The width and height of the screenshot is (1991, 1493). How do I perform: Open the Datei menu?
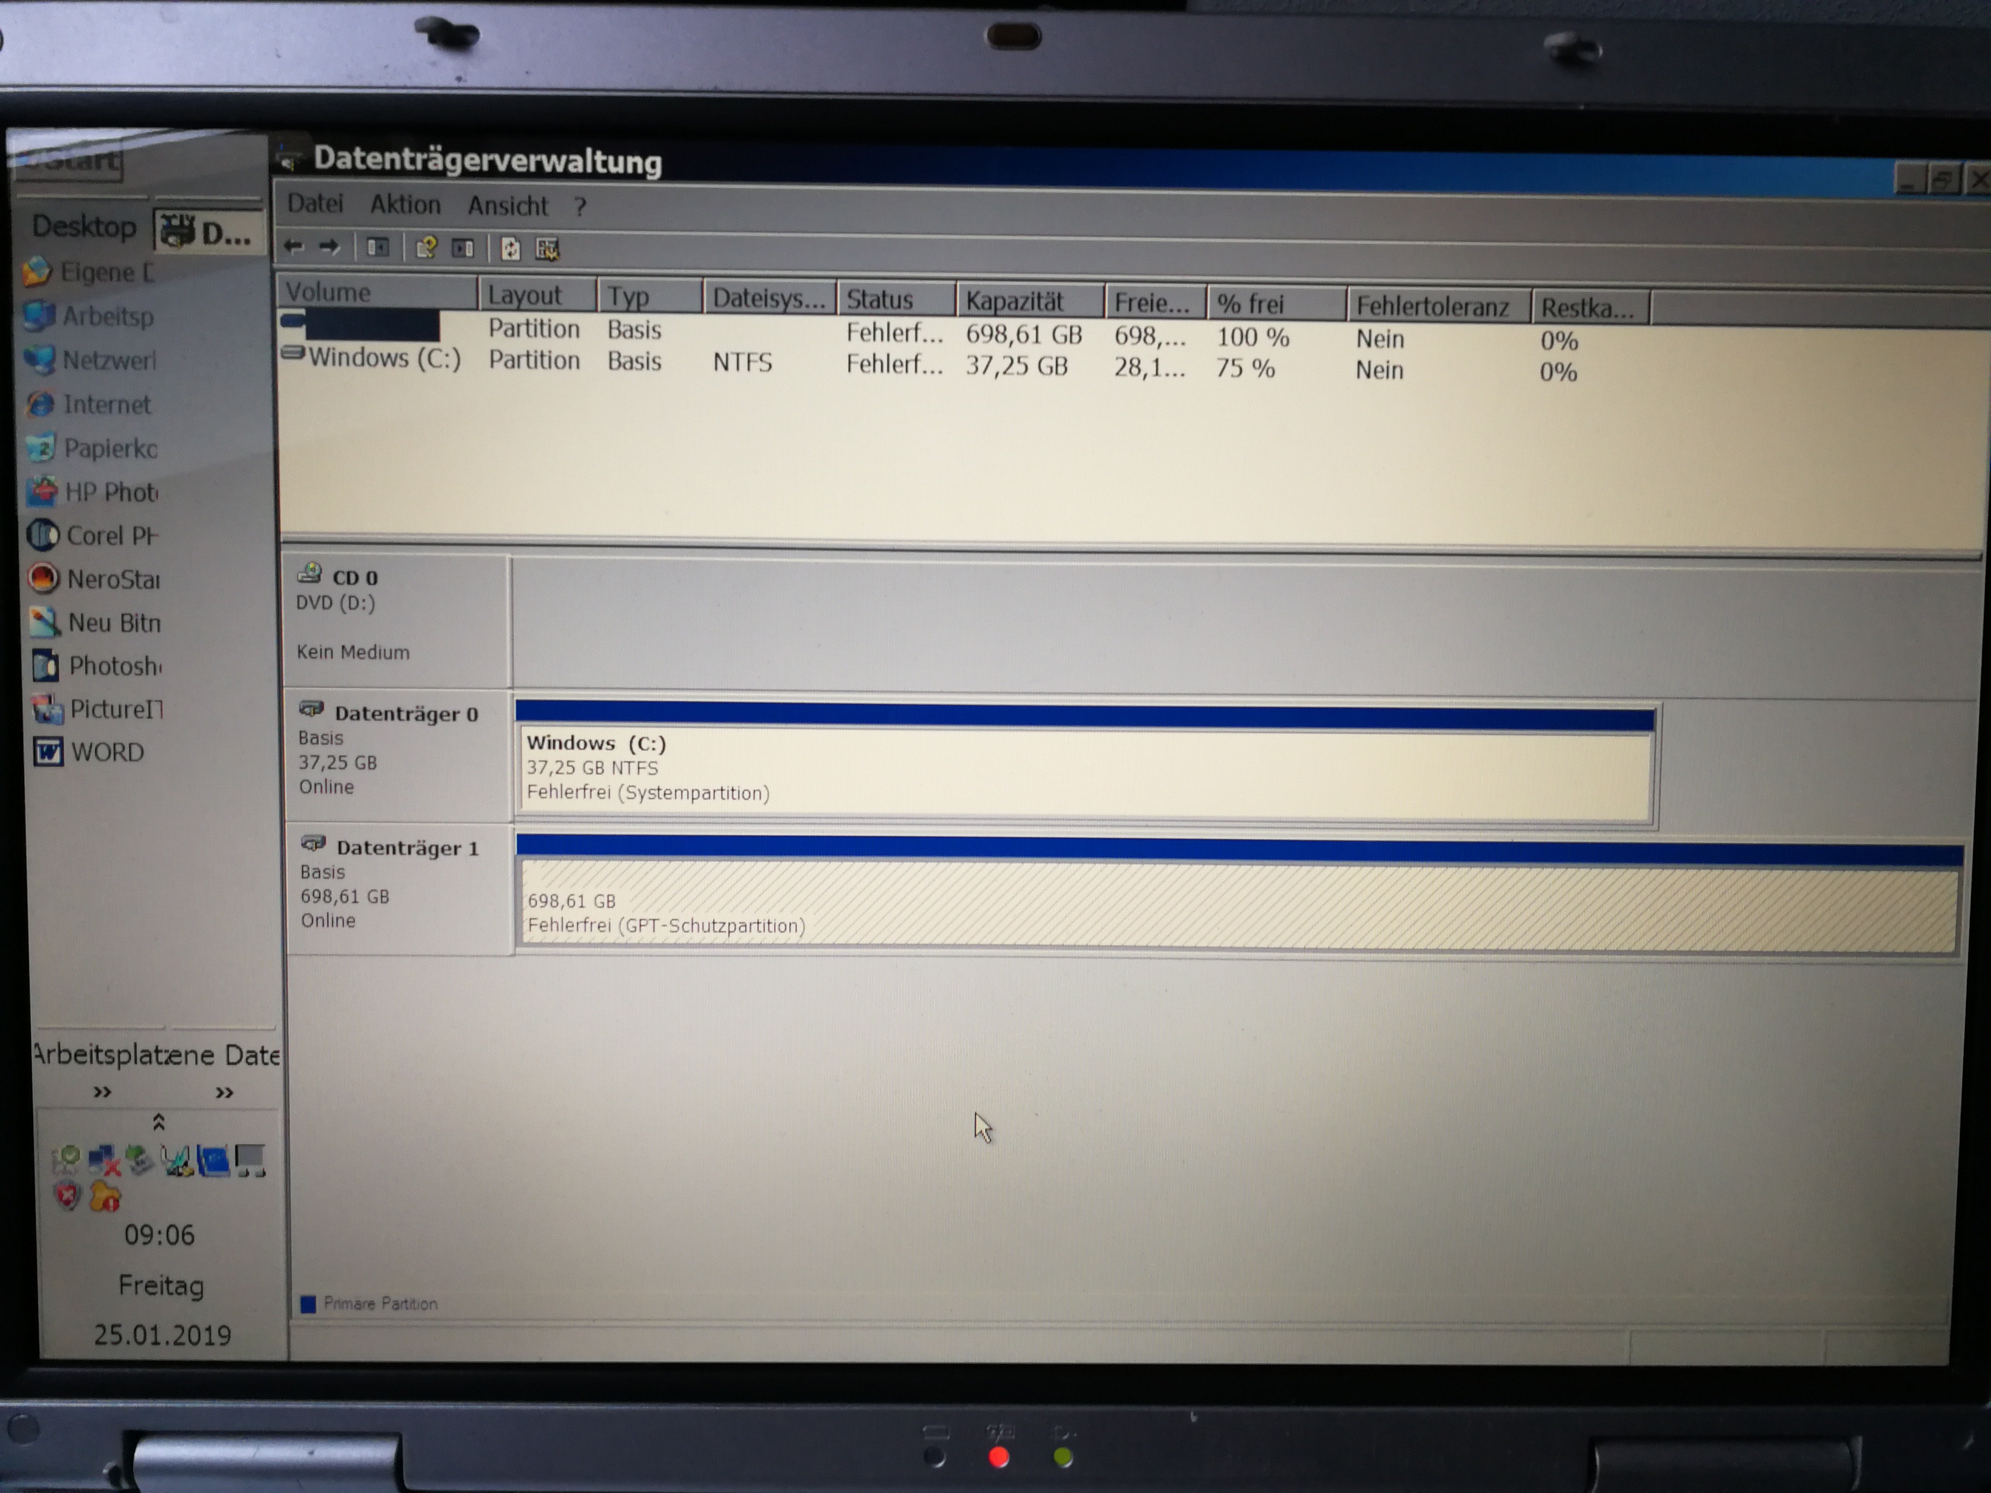point(315,203)
